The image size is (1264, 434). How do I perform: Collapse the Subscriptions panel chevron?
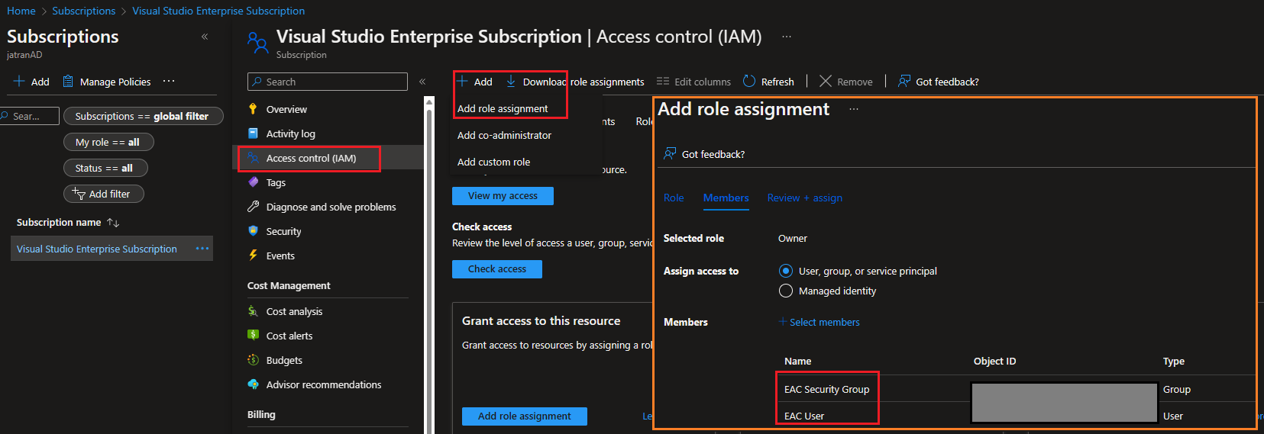pos(205,37)
